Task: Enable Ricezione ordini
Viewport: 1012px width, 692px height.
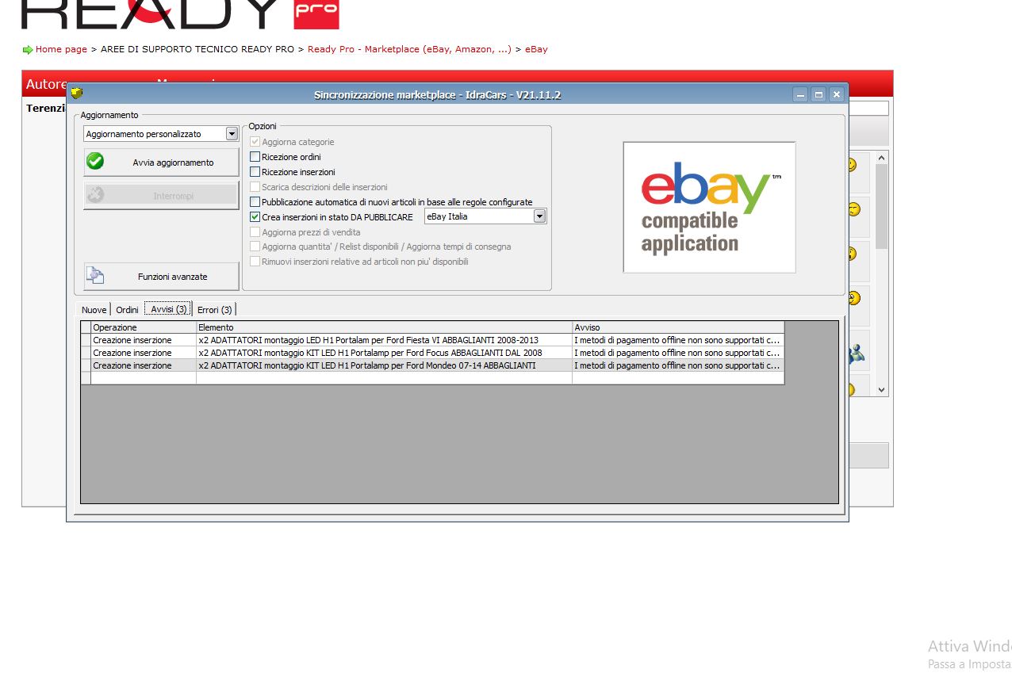Action: point(255,157)
